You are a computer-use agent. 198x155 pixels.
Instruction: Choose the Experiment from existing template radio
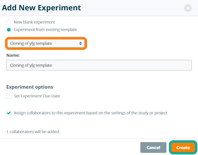point(9,30)
